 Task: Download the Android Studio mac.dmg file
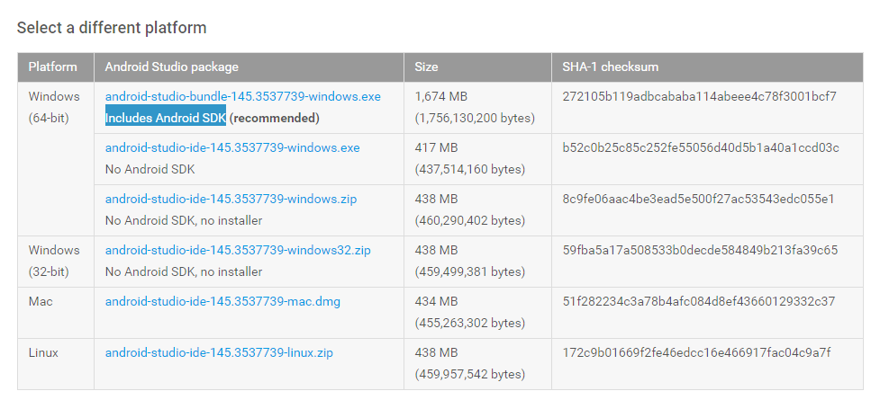click(222, 301)
